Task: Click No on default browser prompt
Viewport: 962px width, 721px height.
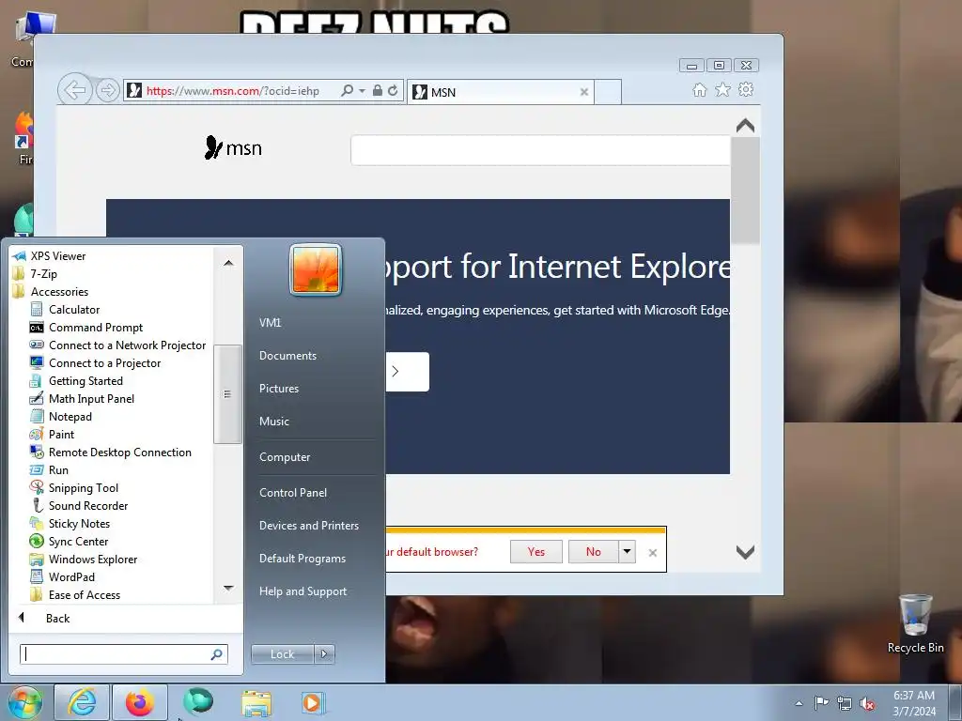Action: coord(594,551)
